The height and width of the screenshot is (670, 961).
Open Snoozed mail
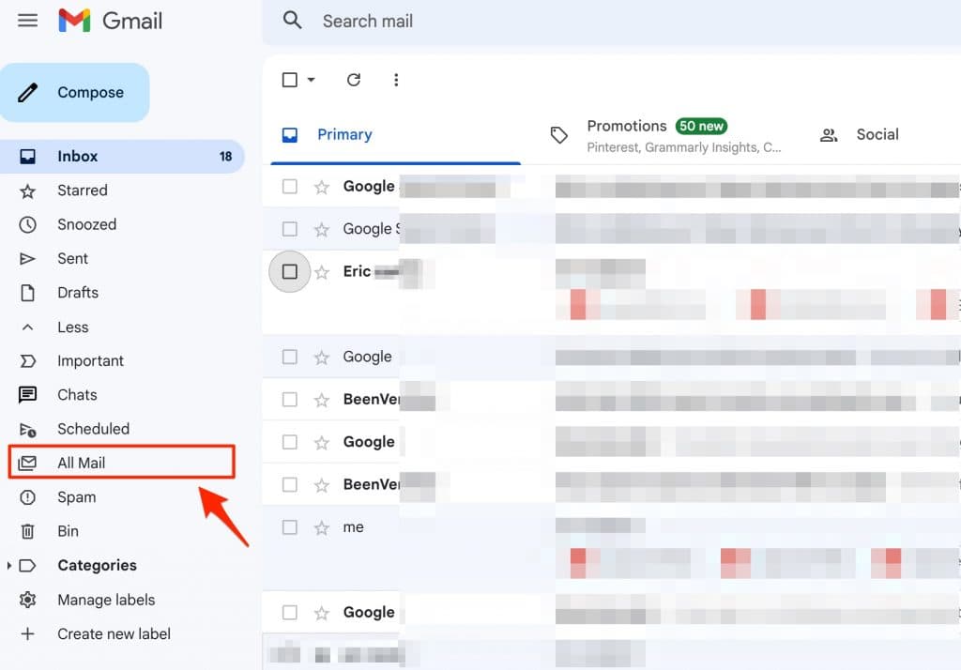[122, 224]
